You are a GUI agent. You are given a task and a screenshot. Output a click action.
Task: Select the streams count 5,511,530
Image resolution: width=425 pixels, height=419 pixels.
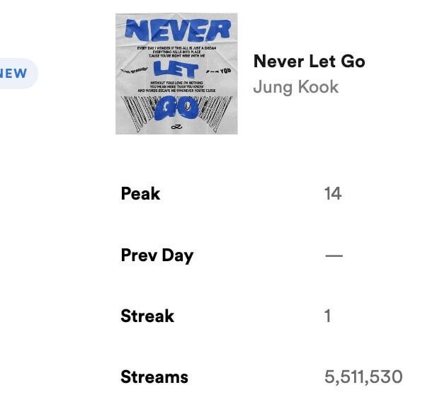(363, 377)
